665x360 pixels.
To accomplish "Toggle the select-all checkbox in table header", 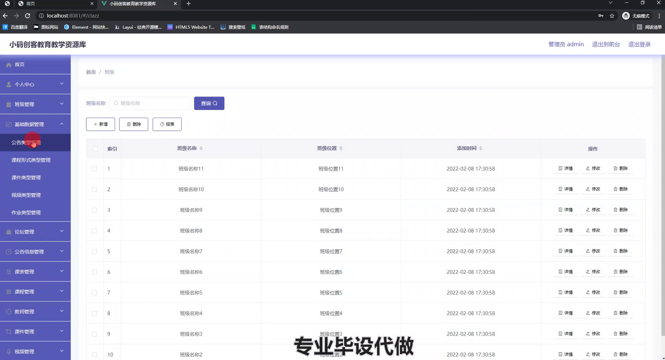I will coord(95,148).
